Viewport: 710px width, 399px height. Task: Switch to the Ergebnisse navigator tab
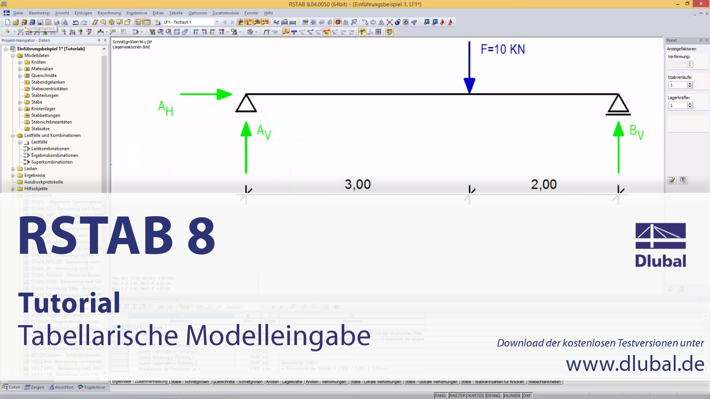click(92, 387)
